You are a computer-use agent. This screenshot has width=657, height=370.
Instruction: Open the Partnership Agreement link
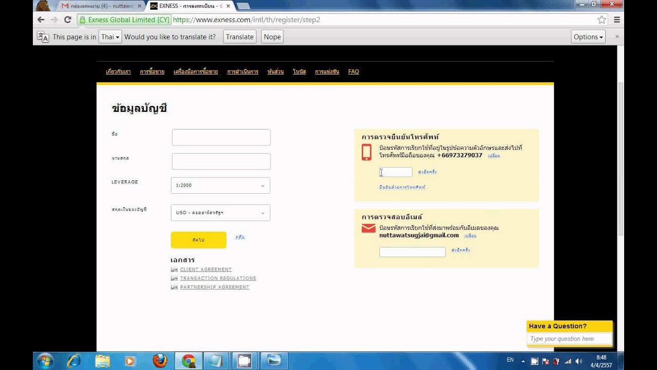click(x=215, y=287)
